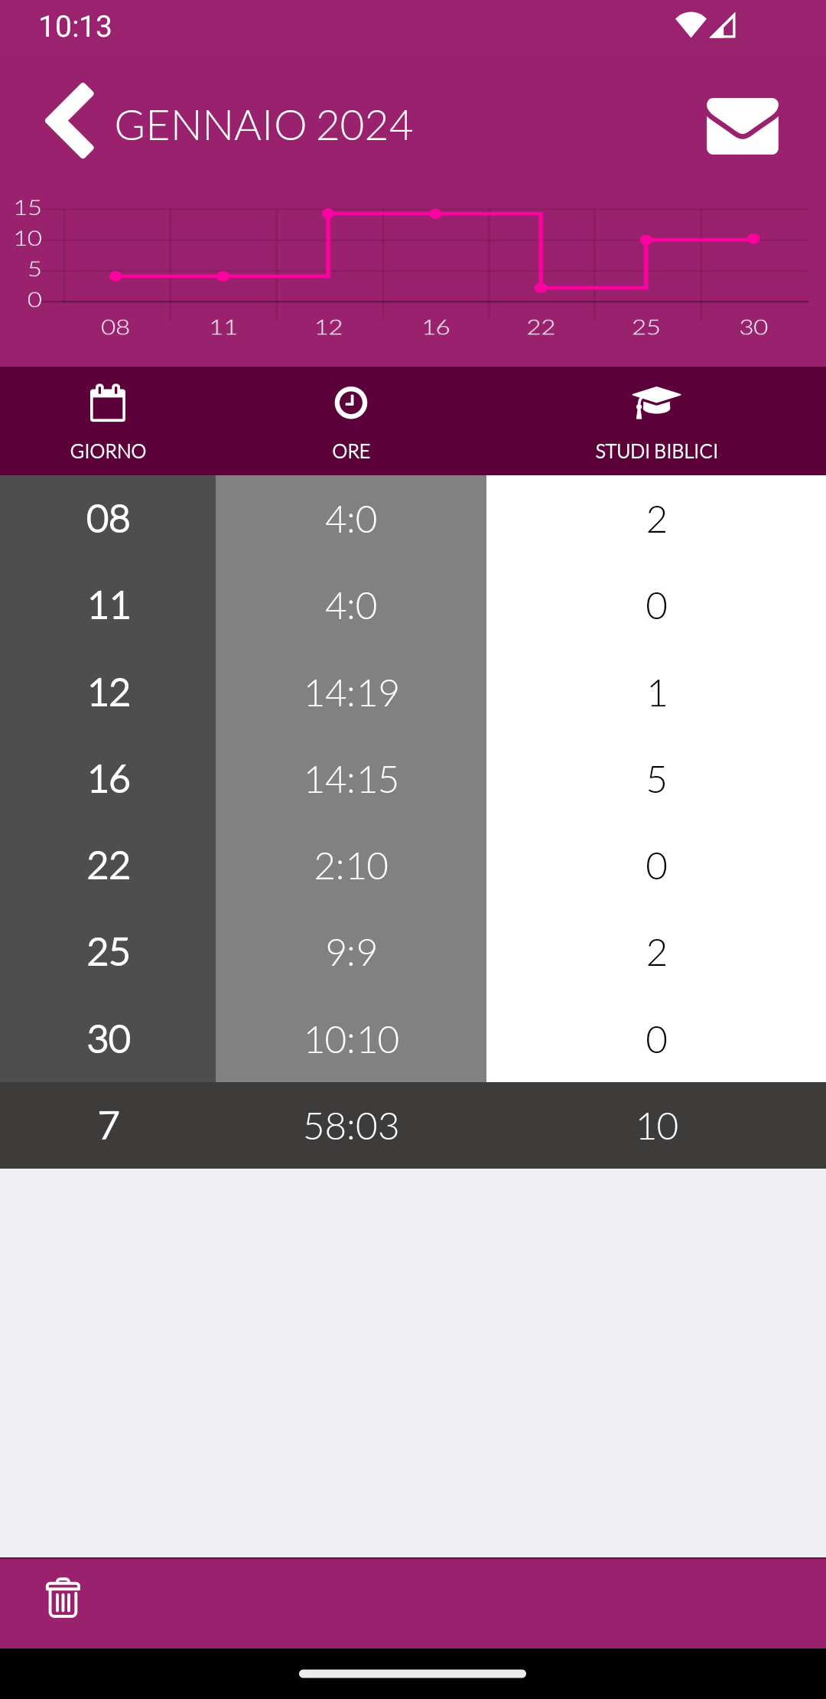Screen dimensions: 826x1699
Task: Tap the cellular signal status icon
Action: (x=723, y=25)
